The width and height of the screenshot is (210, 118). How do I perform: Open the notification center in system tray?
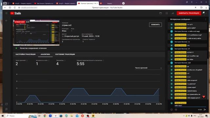[x=206, y=116]
